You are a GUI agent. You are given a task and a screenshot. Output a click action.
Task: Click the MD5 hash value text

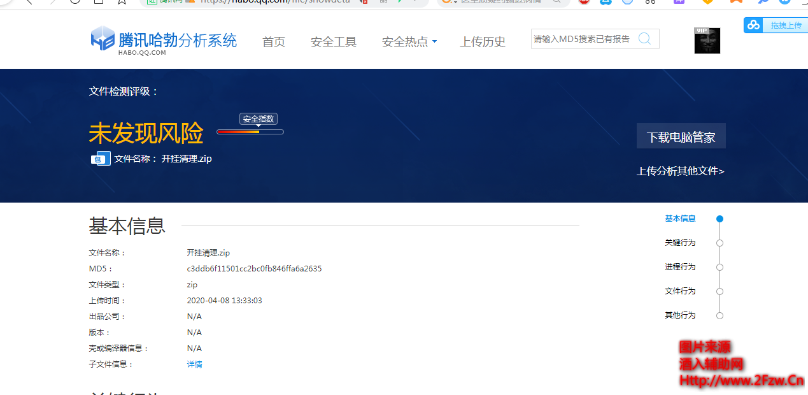point(254,269)
